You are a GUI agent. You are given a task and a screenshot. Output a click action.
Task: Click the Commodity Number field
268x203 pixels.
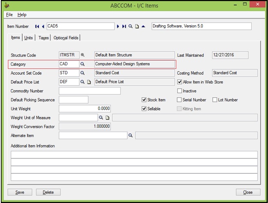point(90,91)
